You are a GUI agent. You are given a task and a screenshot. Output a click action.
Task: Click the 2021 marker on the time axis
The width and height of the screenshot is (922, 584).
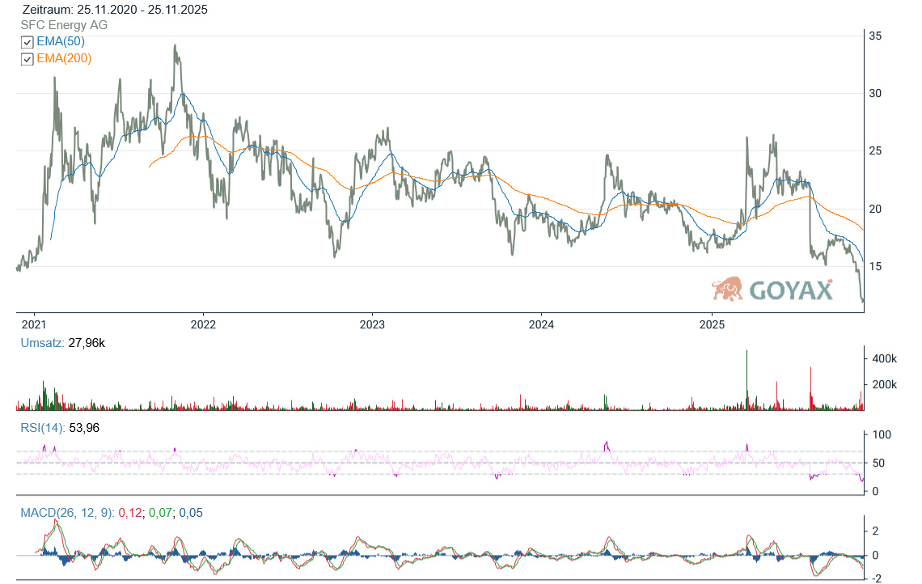(x=34, y=324)
